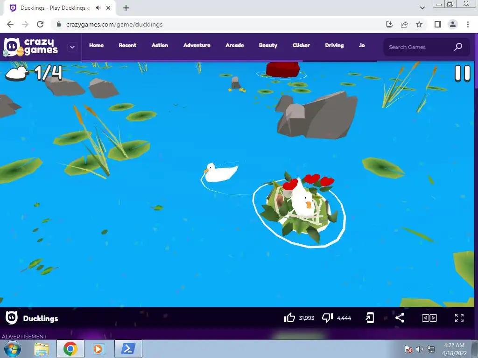Click the network tray icon

click(431, 349)
